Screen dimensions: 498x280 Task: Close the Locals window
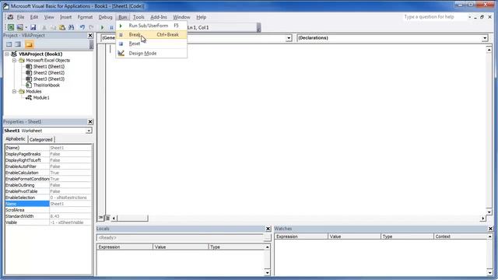point(268,229)
